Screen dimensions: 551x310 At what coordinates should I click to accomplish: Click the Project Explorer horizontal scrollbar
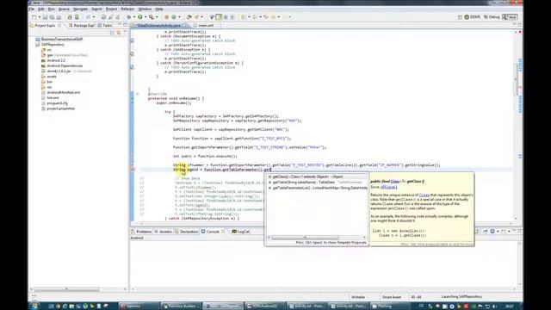click(x=66, y=289)
